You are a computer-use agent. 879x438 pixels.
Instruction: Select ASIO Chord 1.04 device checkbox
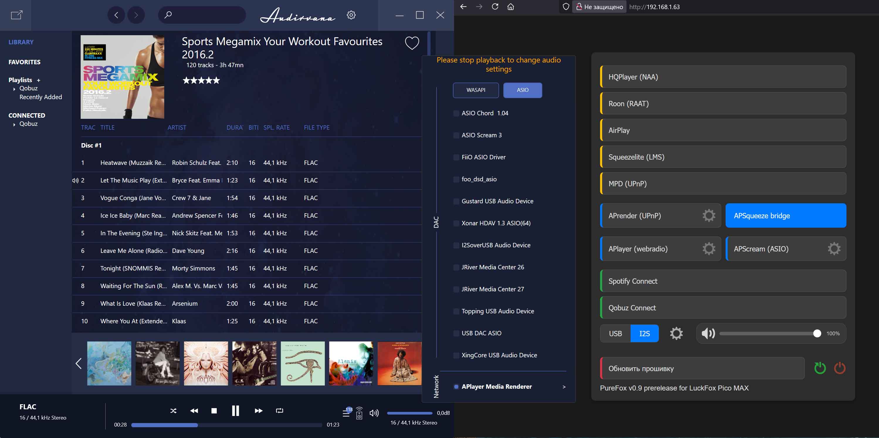456,113
